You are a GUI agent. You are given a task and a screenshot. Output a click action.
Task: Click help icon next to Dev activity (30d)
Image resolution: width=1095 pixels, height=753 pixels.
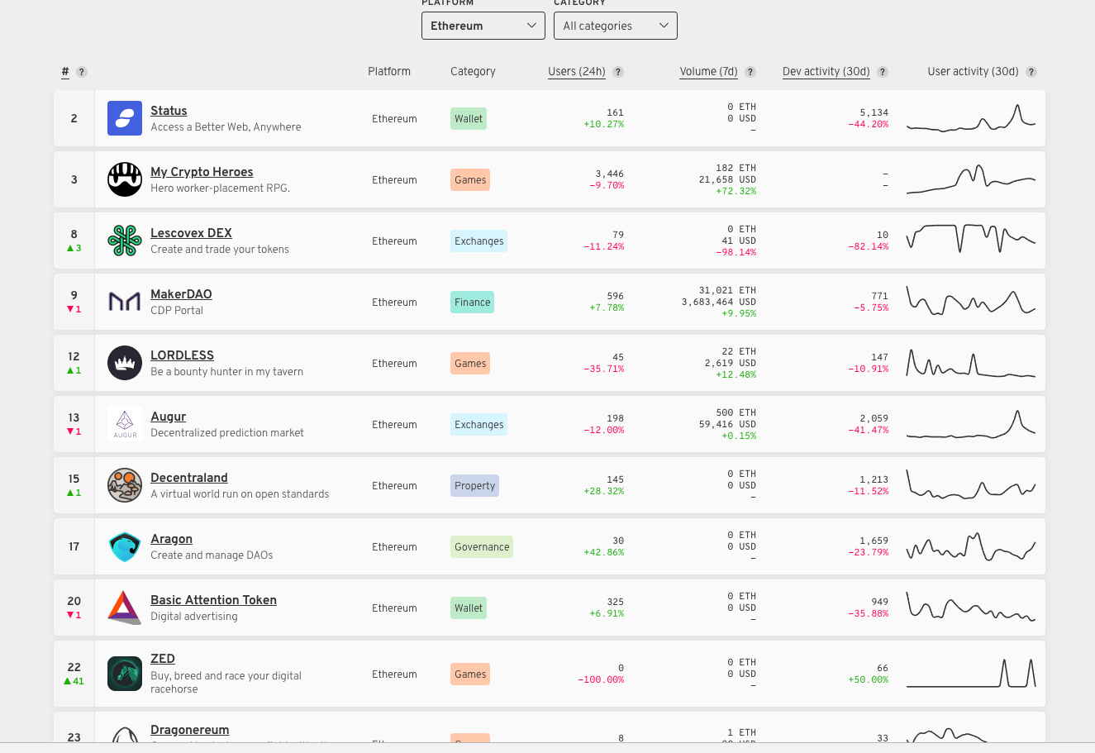(883, 72)
